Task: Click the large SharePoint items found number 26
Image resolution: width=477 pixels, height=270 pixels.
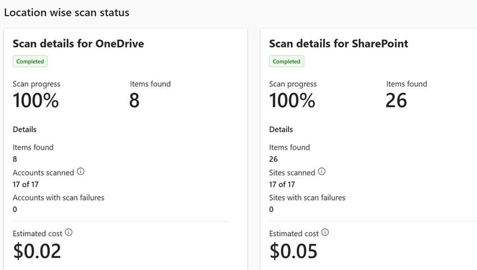Action: (396, 101)
